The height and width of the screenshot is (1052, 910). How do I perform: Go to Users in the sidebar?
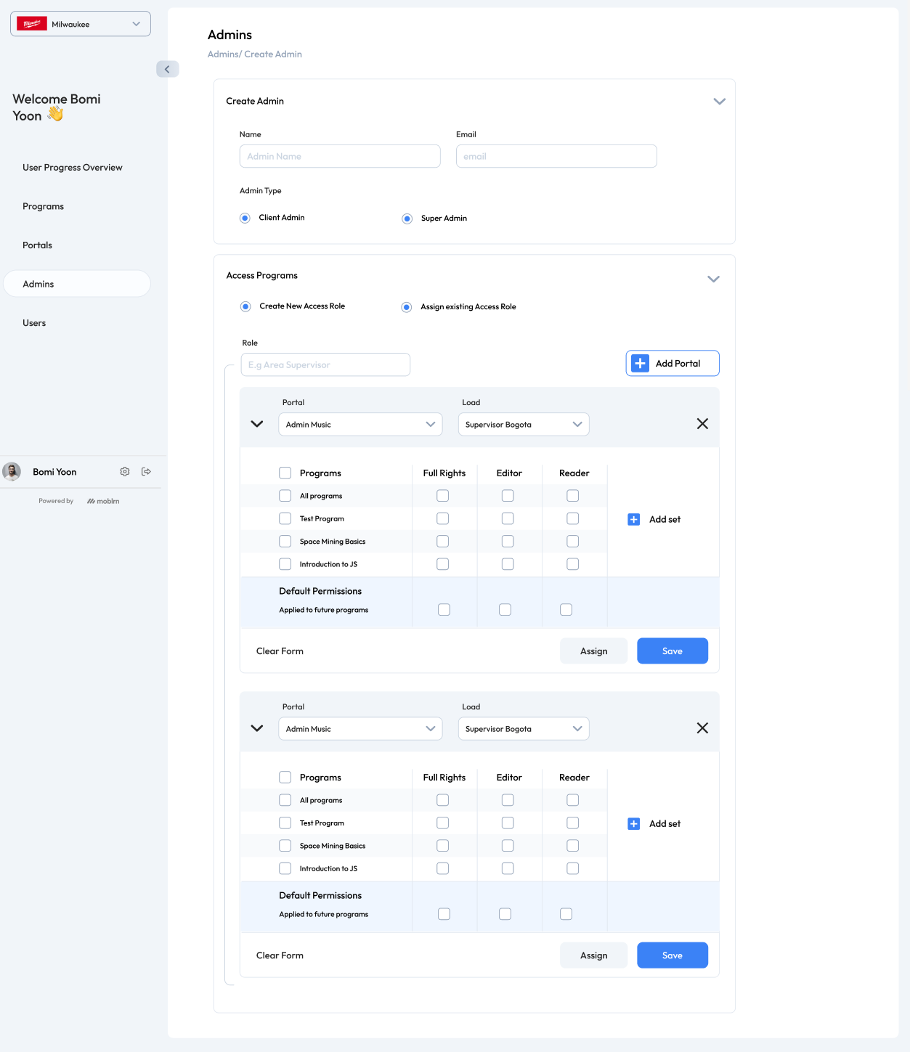click(x=34, y=323)
